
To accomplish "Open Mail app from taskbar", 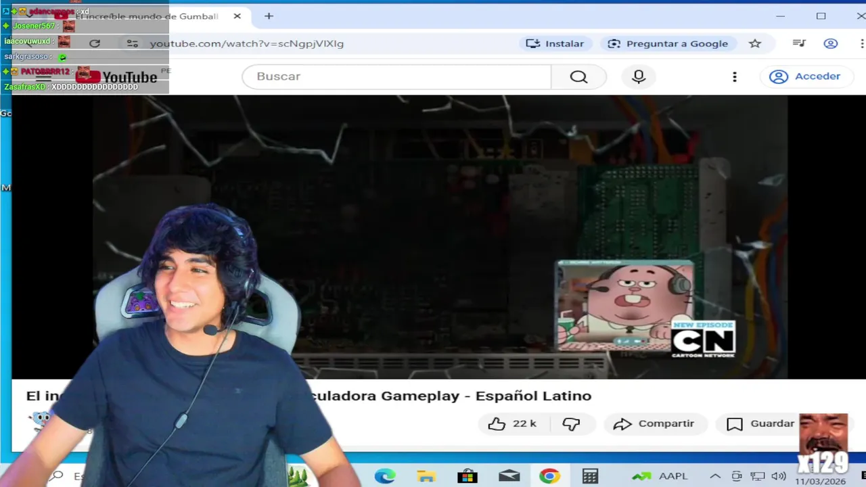I will (509, 477).
